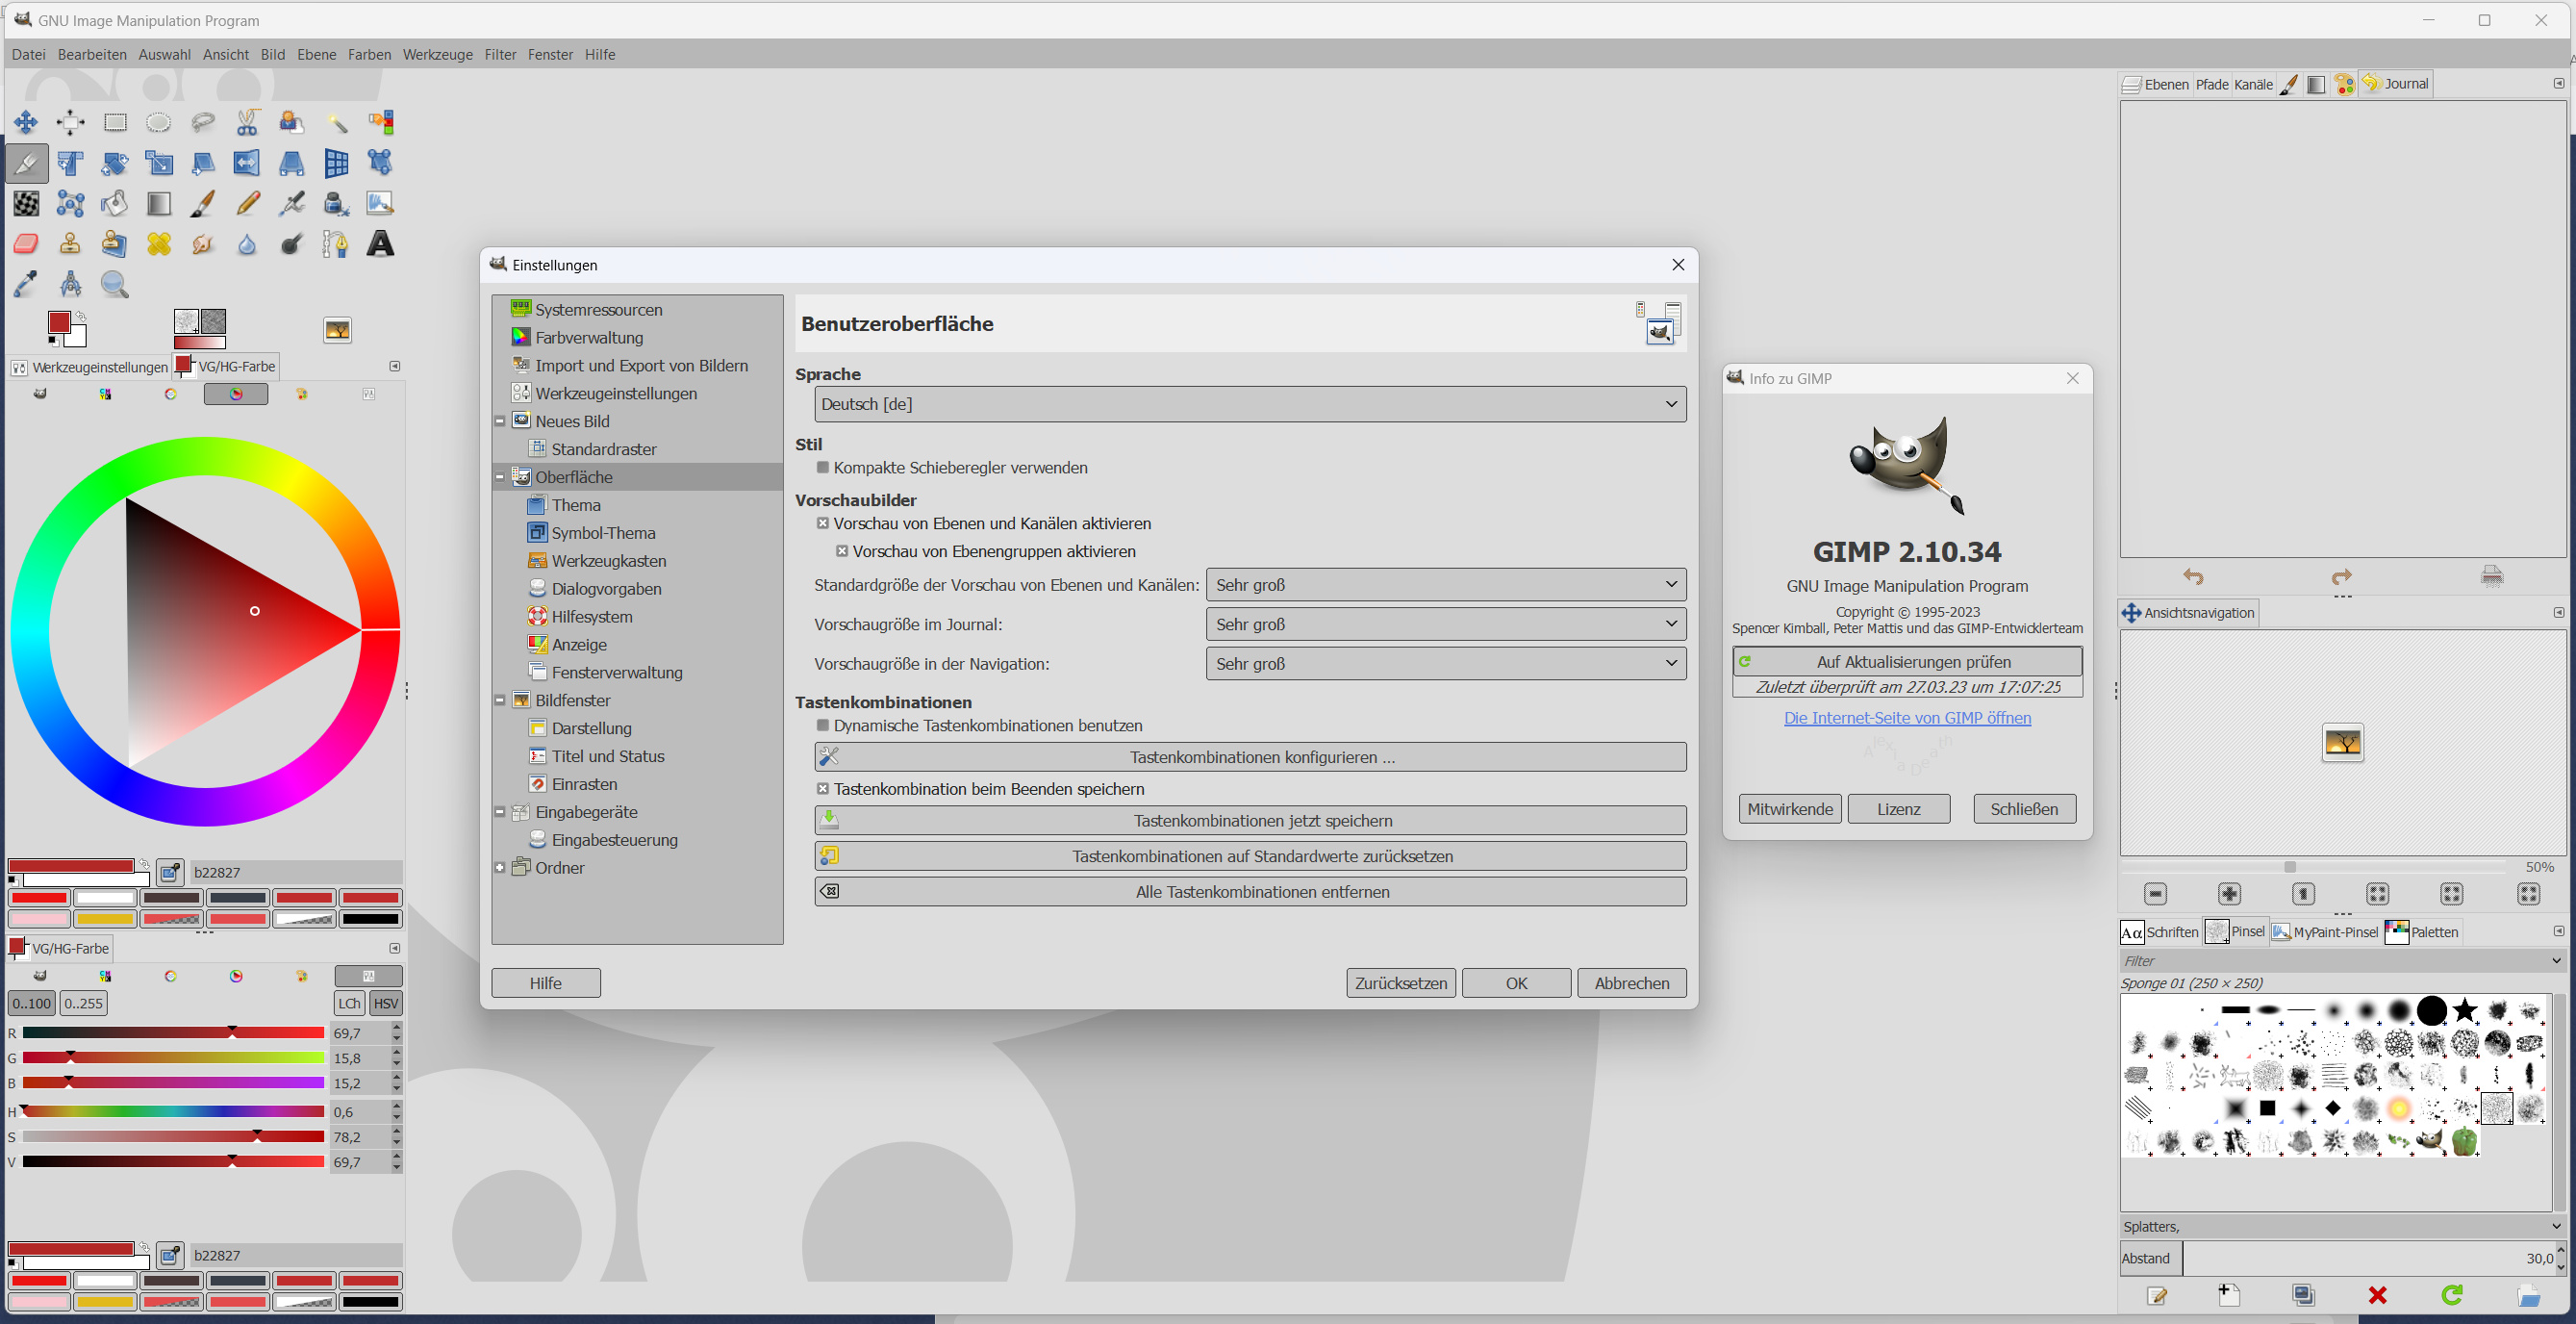Pick the Zoom magnifier tool
Image resolution: width=2576 pixels, height=1324 pixels.
click(x=115, y=285)
